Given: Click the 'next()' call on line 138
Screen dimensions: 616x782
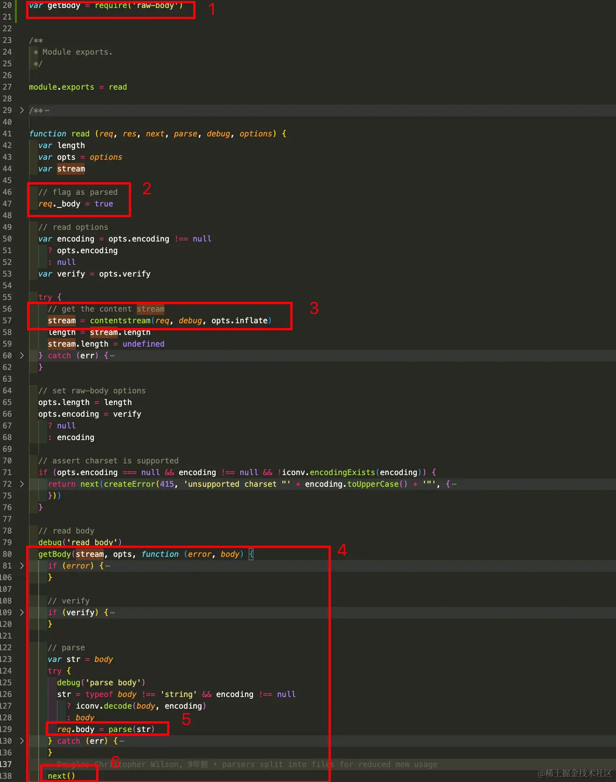Looking at the screenshot, I should click(61, 776).
